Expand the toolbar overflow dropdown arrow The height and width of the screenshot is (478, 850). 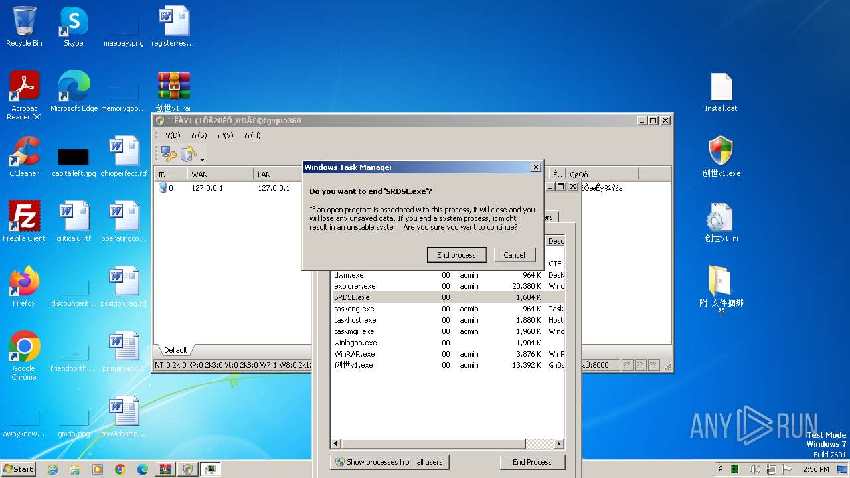coord(202,160)
